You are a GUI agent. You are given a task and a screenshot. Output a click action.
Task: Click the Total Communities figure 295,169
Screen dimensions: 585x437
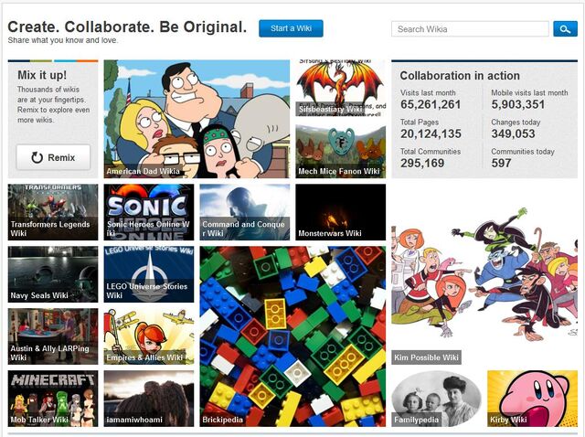(x=422, y=163)
